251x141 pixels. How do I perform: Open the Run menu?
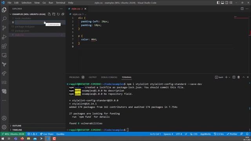[x=51, y=3]
